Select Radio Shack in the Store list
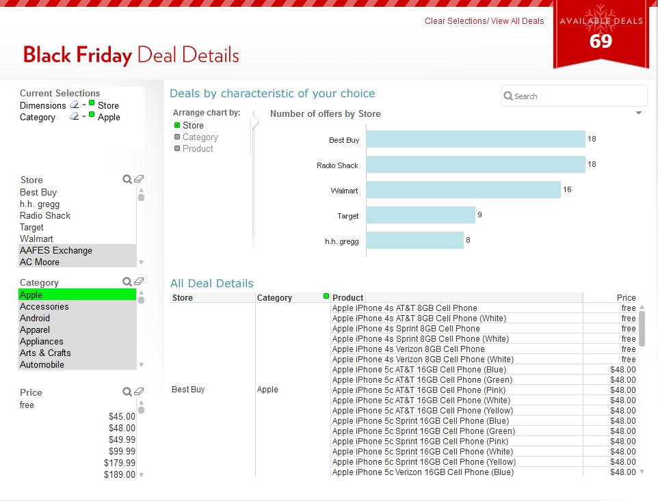Screen dimensions: 658x501 (78, 215)
